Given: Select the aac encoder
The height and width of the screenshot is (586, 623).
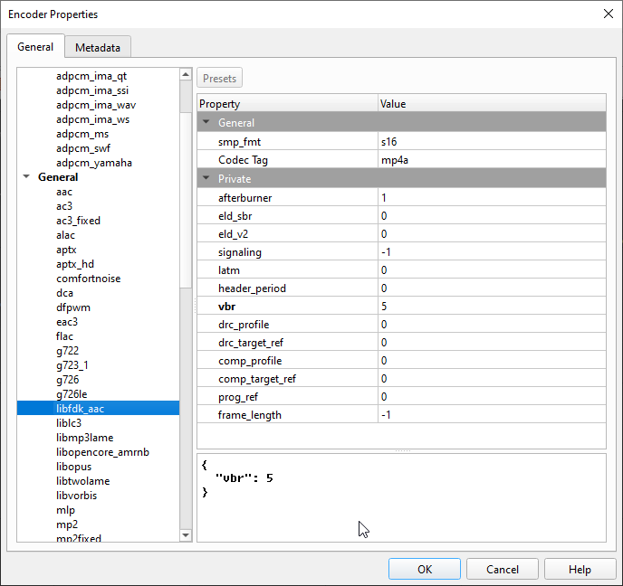Looking at the screenshot, I should [x=64, y=192].
